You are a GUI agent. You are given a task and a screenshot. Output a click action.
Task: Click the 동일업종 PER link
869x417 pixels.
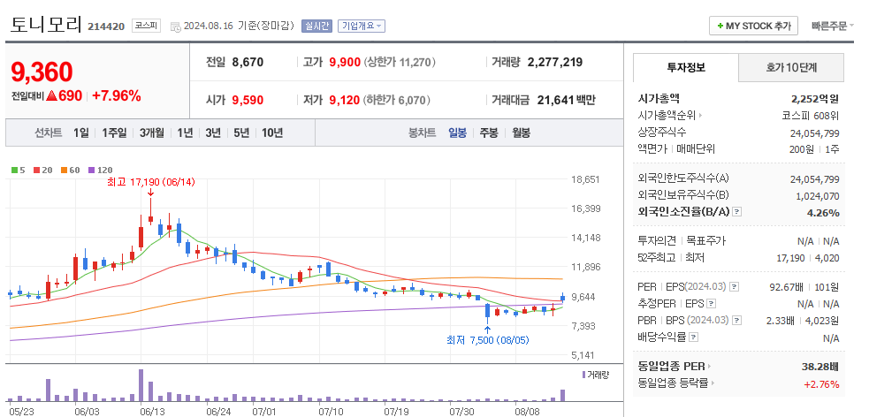[672, 366]
